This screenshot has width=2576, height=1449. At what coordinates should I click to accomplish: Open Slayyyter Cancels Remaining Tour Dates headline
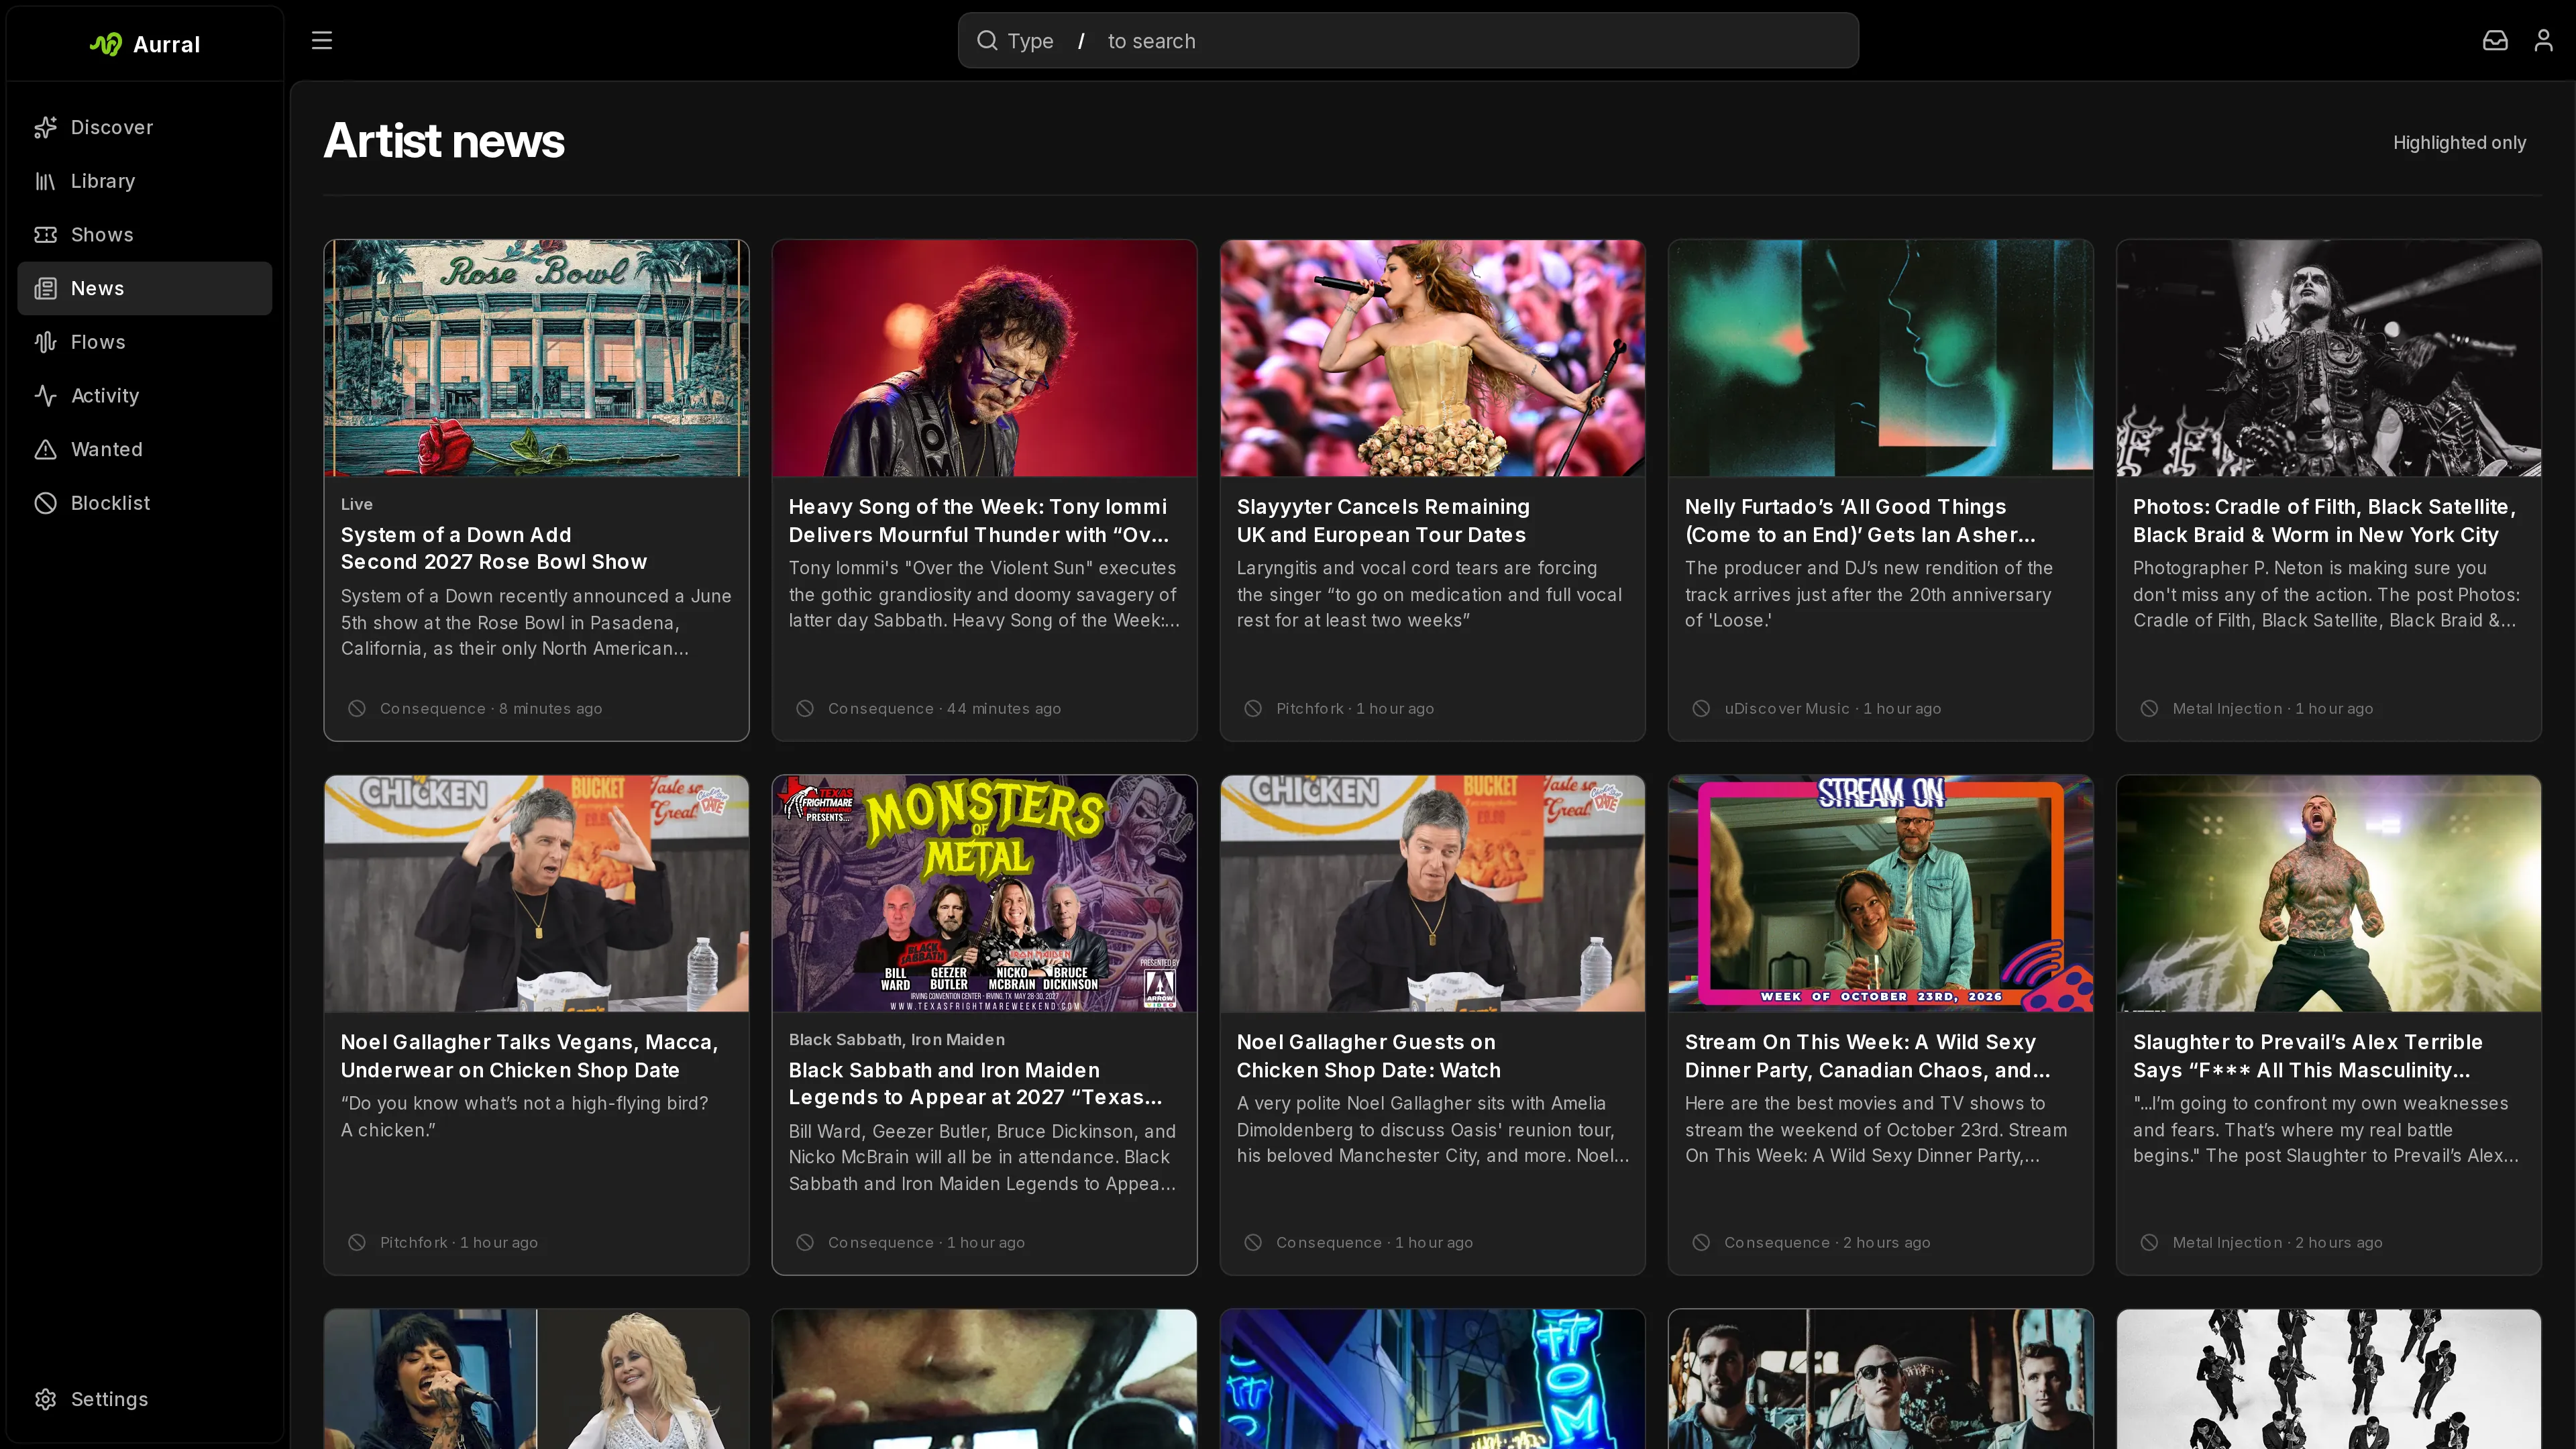pyautogui.click(x=1383, y=520)
